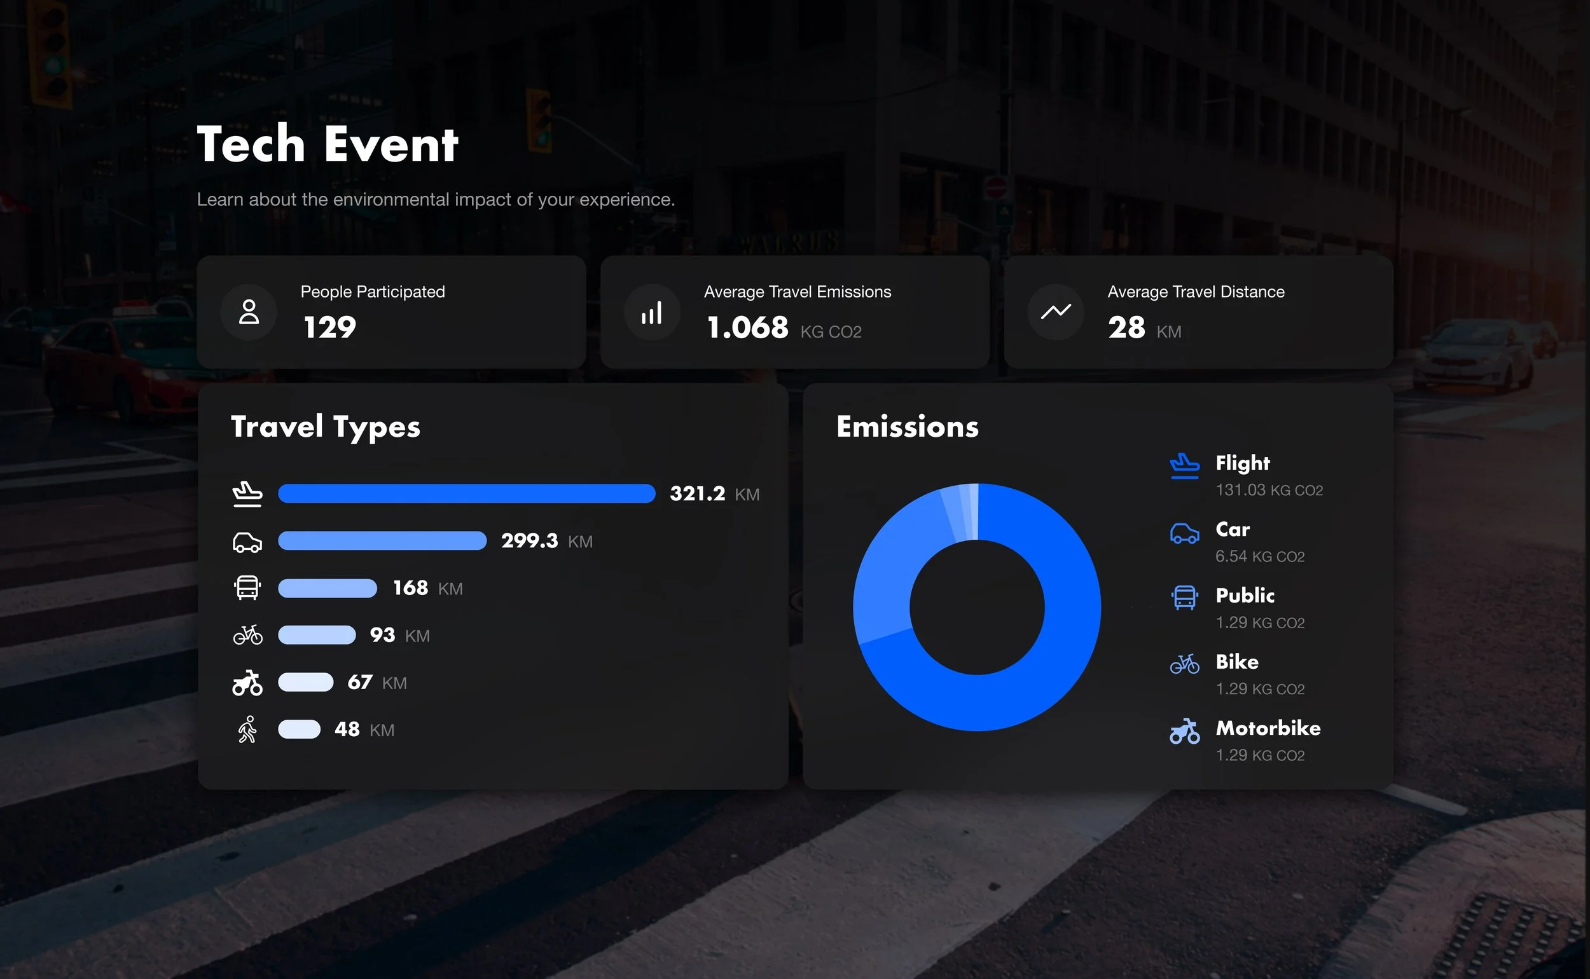Click the motorbike icon in Travel Types list
The height and width of the screenshot is (979, 1590).
pyautogui.click(x=247, y=683)
